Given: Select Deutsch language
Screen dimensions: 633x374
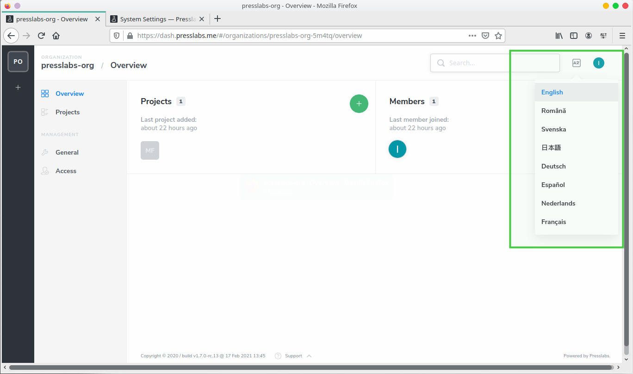Looking at the screenshot, I should [x=577, y=166].
